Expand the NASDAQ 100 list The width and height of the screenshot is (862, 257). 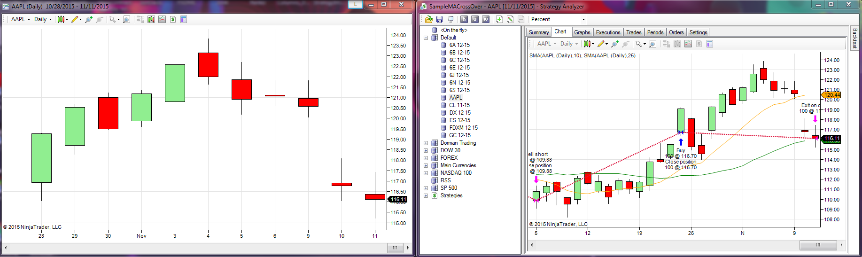coord(426,173)
